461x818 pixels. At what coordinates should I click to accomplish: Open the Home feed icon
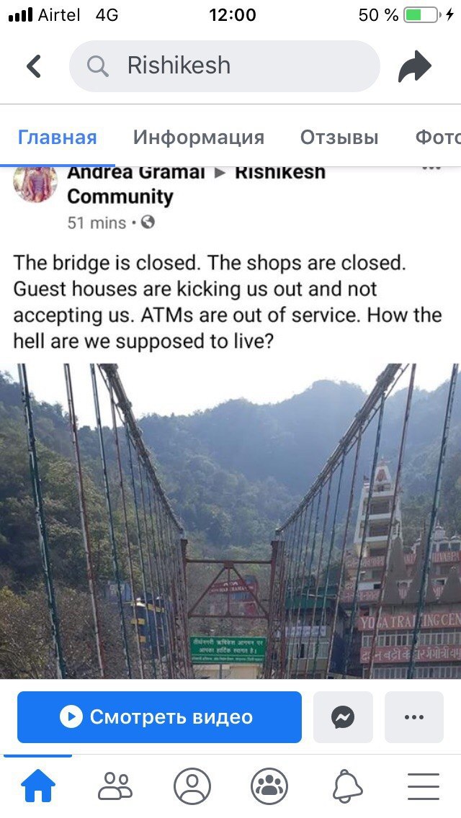[x=37, y=786]
